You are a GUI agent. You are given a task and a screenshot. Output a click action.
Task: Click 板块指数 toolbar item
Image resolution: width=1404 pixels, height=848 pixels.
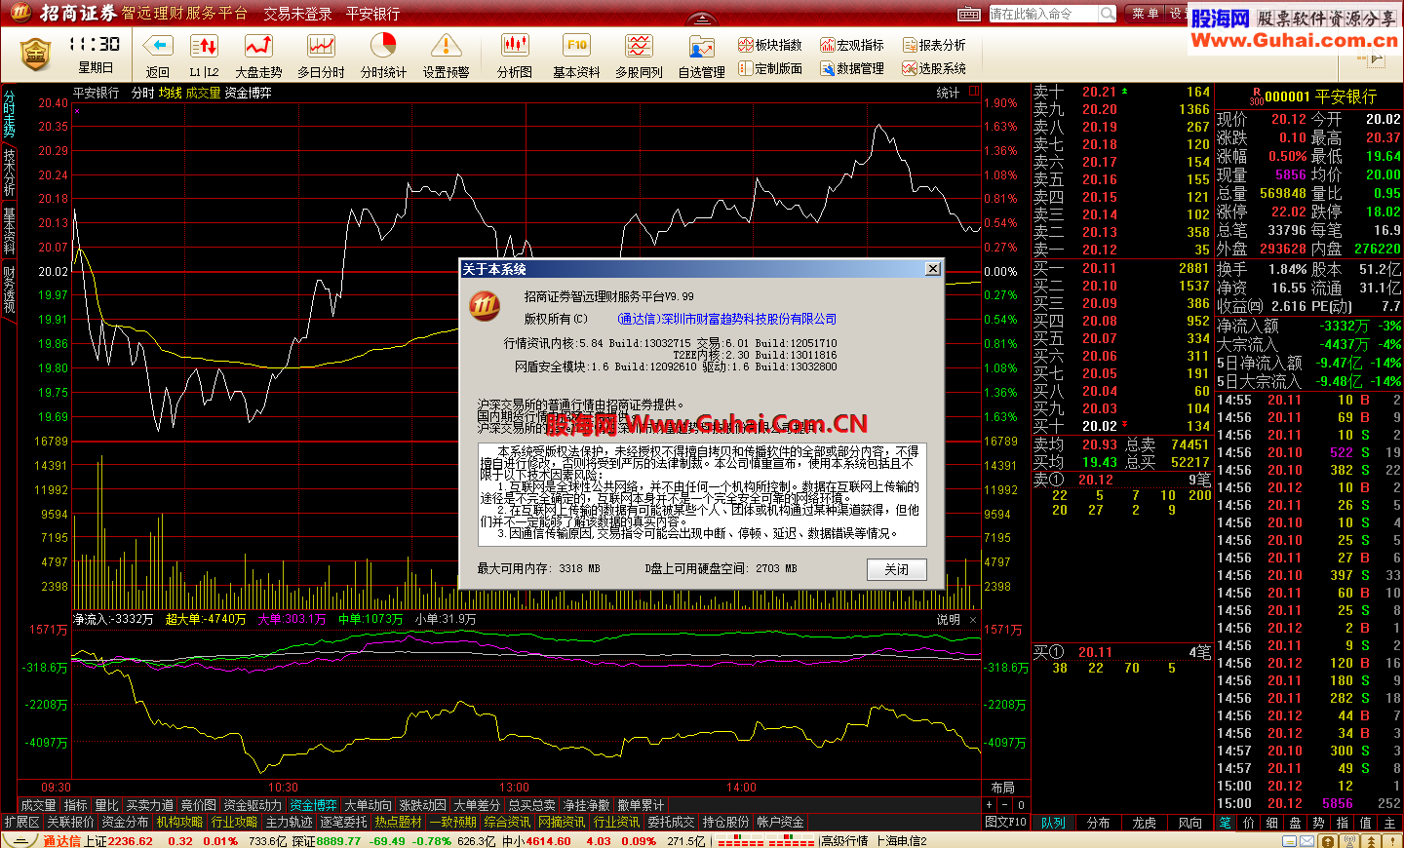770,45
